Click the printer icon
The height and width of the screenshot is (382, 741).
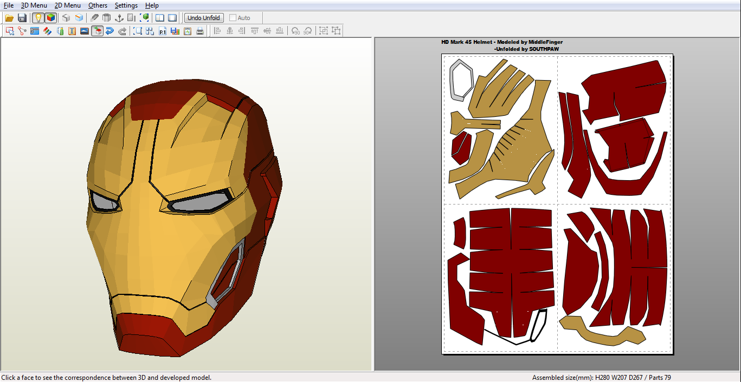200,31
